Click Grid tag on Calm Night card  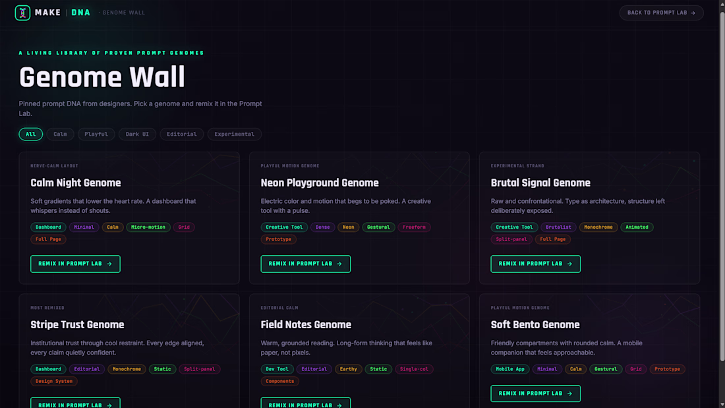coord(184,227)
